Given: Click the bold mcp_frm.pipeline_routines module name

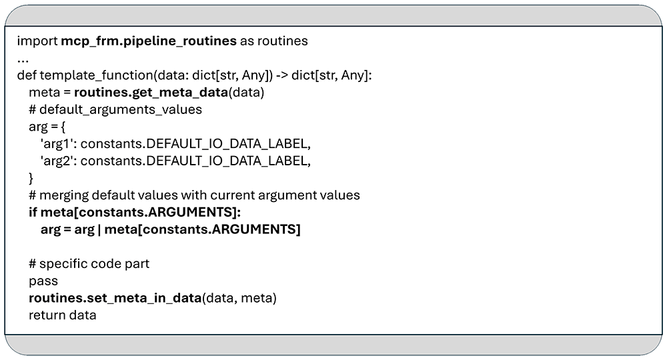Looking at the screenshot, I should click(x=149, y=41).
